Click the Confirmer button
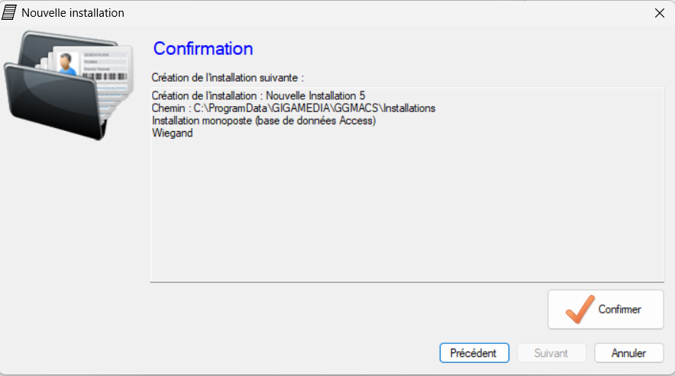This screenshot has width=675, height=376. click(x=606, y=310)
